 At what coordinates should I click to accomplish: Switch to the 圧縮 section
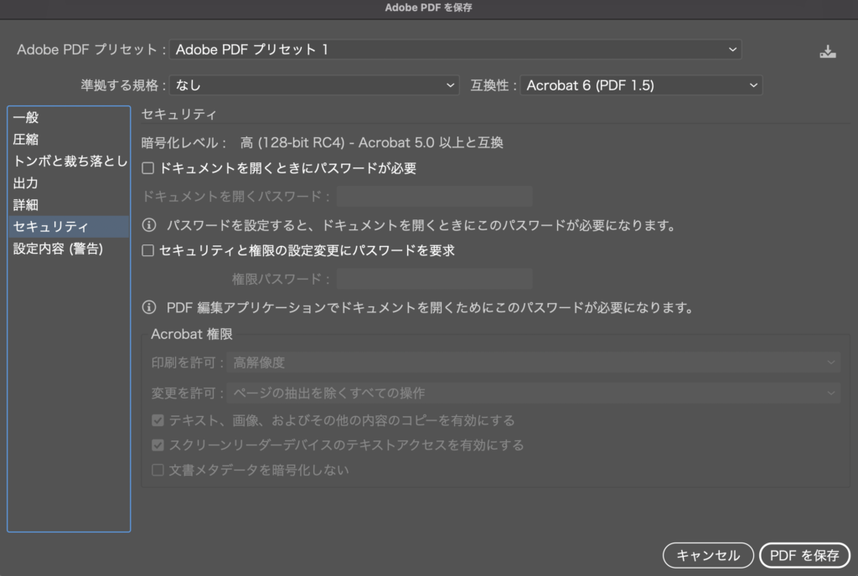(26, 140)
